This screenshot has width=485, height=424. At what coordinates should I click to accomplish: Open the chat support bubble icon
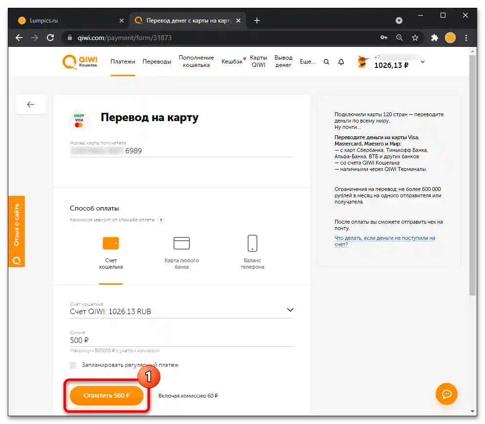click(x=446, y=394)
